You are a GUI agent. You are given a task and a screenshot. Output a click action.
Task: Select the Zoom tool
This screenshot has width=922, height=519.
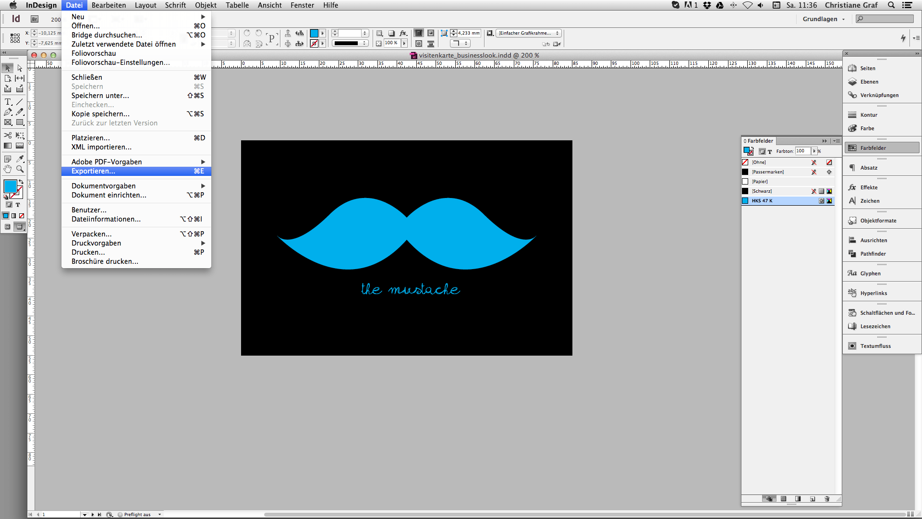(20, 169)
